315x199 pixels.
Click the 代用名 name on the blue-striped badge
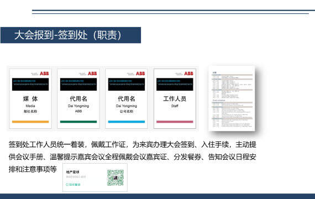point(127,99)
